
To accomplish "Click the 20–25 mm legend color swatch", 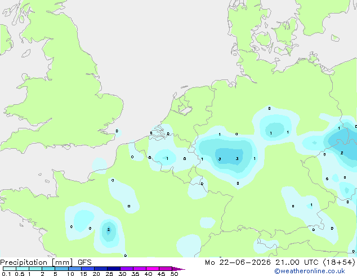I will 101,269.
